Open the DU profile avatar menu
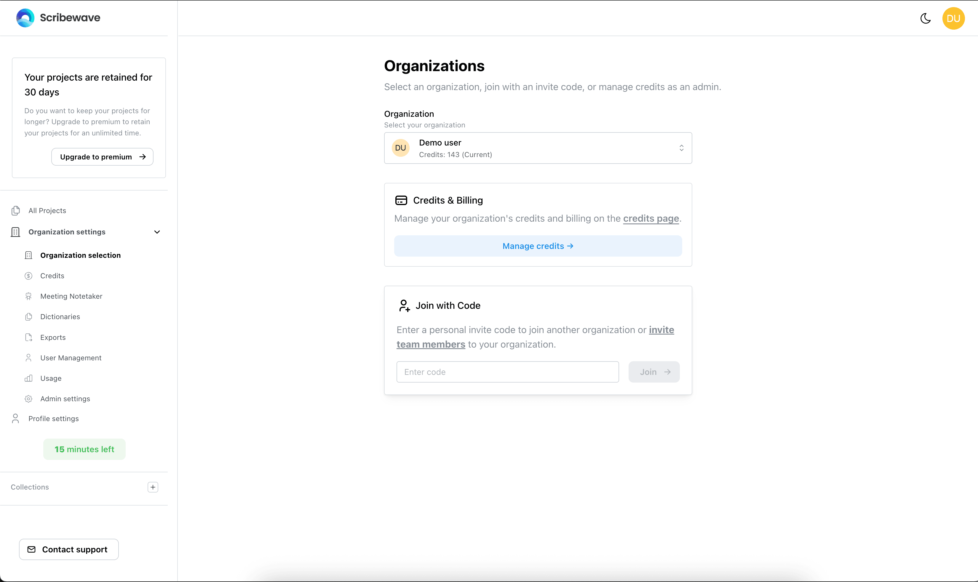 (954, 18)
